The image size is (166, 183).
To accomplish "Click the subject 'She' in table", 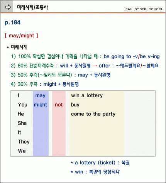I will (22, 123).
